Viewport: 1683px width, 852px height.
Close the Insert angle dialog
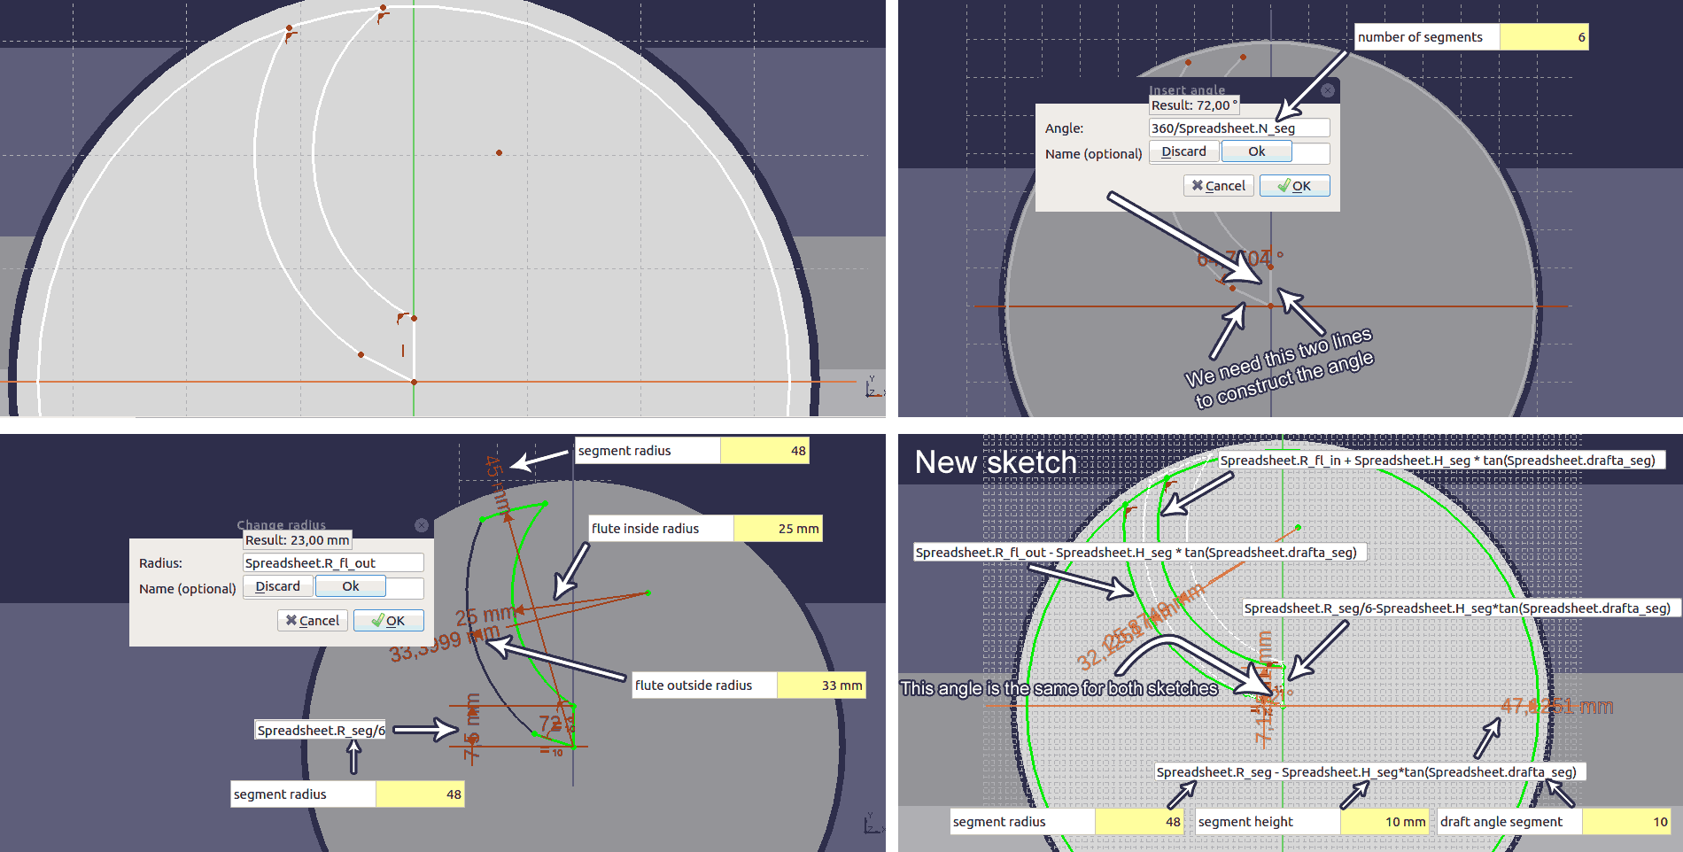(x=1327, y=90)
